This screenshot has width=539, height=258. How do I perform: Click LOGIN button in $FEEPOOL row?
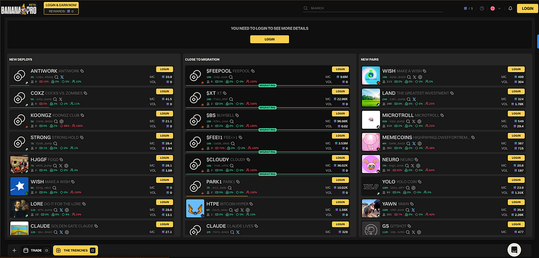click(341, 69)
